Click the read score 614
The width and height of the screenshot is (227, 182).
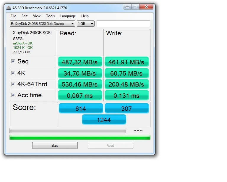click(x=81, y=108)
